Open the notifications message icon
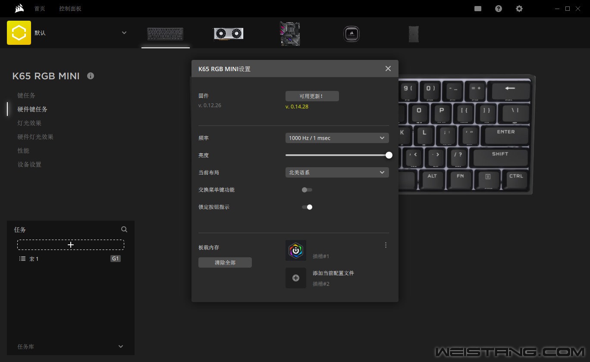The height and width of the screenshot is (362, 590). click(478, 9)
